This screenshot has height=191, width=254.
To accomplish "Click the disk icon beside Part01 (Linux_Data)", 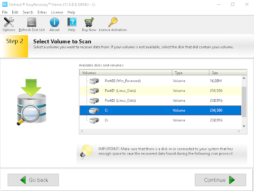I will click(94, 91).
